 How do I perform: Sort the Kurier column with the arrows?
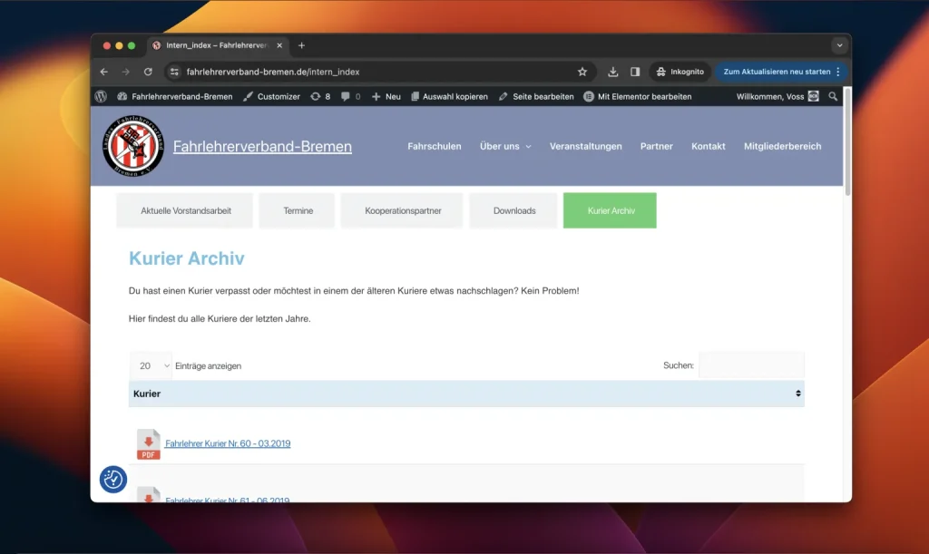click(798, 394)
